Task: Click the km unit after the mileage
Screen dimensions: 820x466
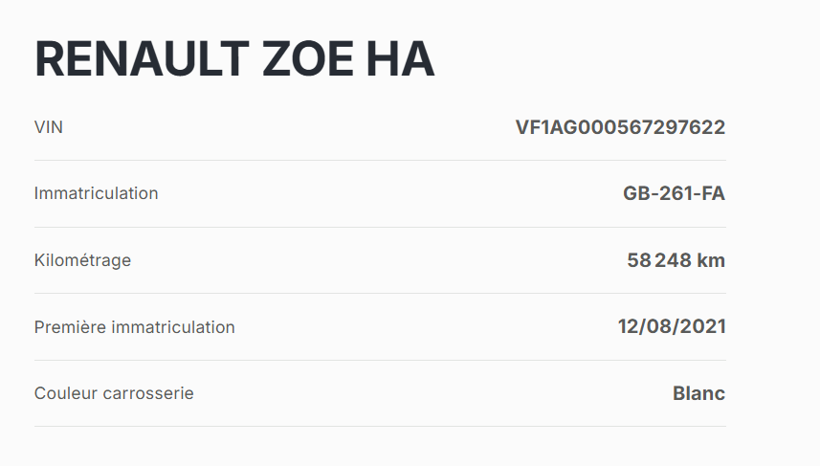Action: tap(711, 260)
